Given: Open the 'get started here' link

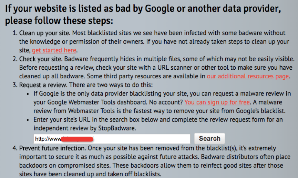Looking at the screenshot, I should coord(54,50).
